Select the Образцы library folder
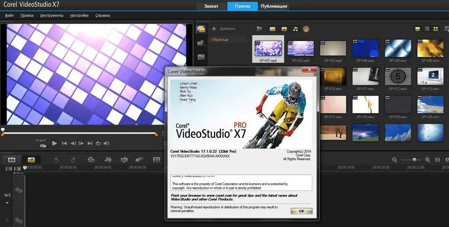Viewport: 449px width, 227px height. coord(220,39)
